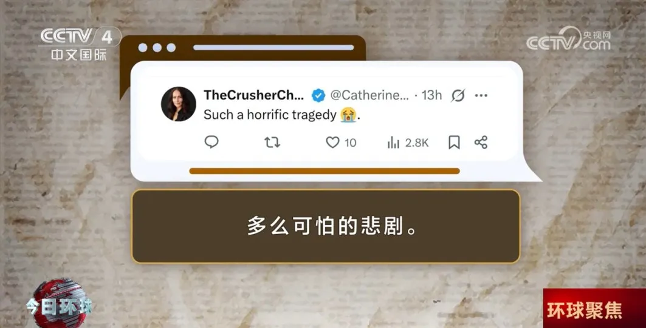This screenshot has height=328, width=646.
Task: Share the tweet via share icon
Action: (481, 142)
